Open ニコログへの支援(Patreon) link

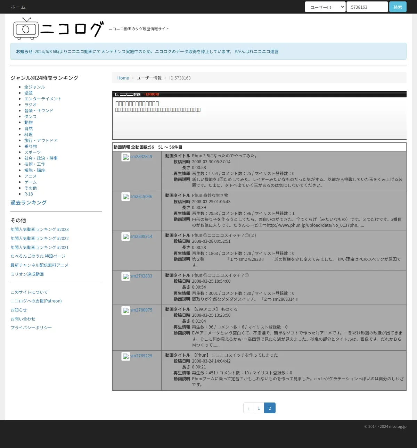click(36, 301)
